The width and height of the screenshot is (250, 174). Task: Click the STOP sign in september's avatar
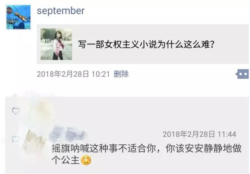pyautogui.click(x=9, y=11)
